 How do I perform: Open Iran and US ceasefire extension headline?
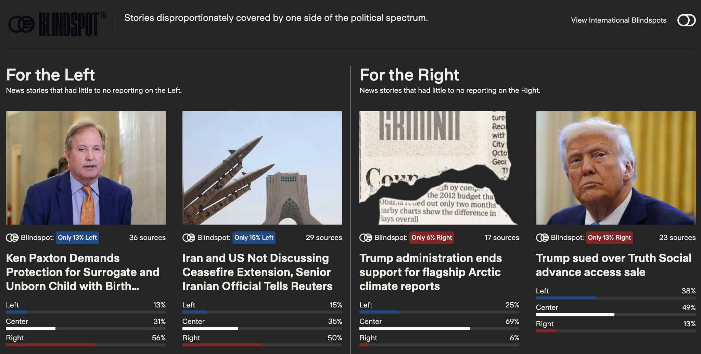tap(257, 272)
